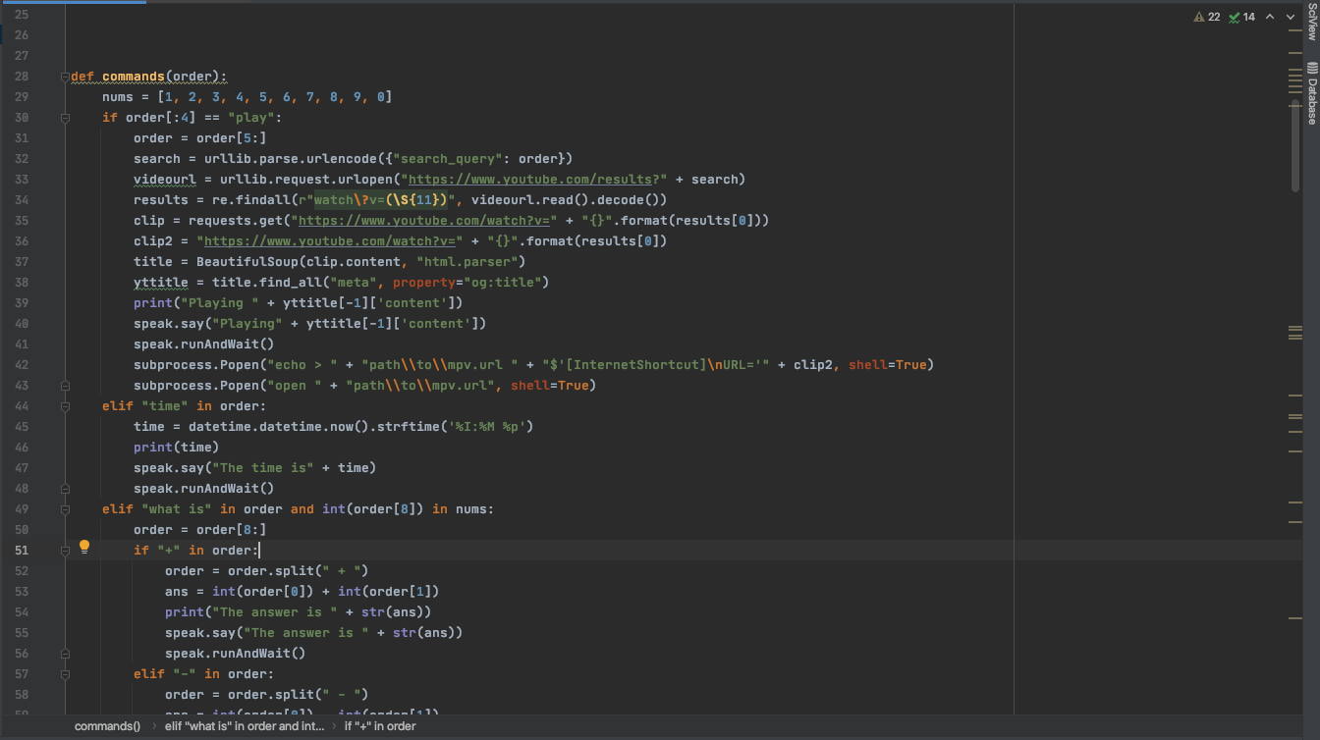Select the elif "what is" in order breadcrumb
Viewport: 1320px width, 740px height.
(245, 726)
